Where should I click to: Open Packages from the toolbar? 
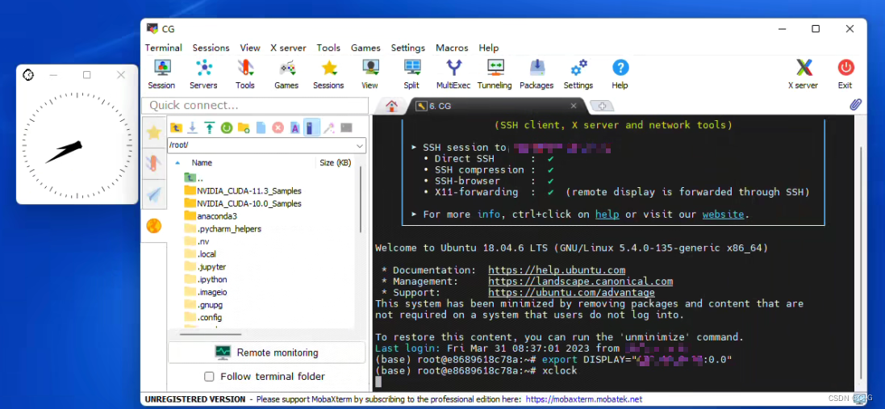[536, 73]
